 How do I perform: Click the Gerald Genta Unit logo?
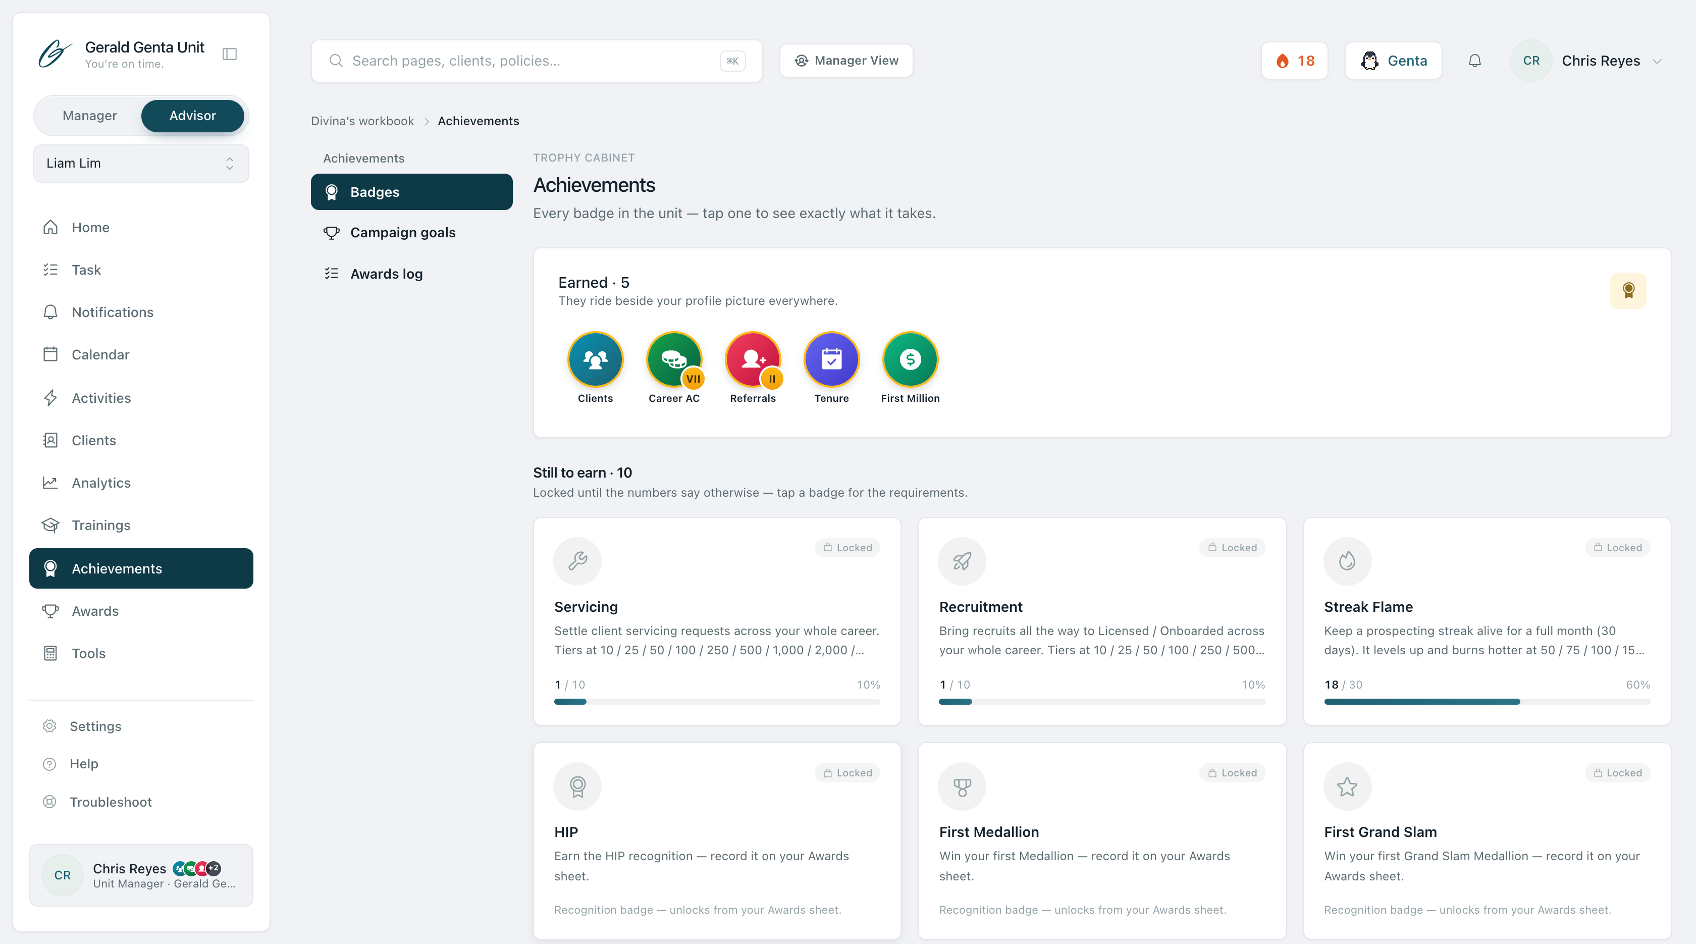click(55, 54)
